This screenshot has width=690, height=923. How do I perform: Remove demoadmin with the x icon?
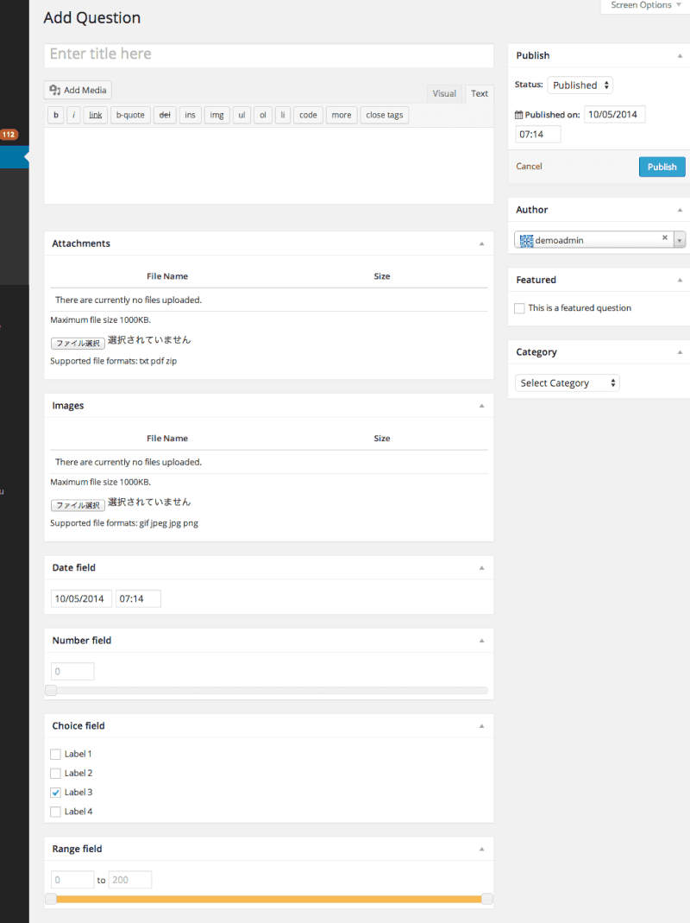665,237
